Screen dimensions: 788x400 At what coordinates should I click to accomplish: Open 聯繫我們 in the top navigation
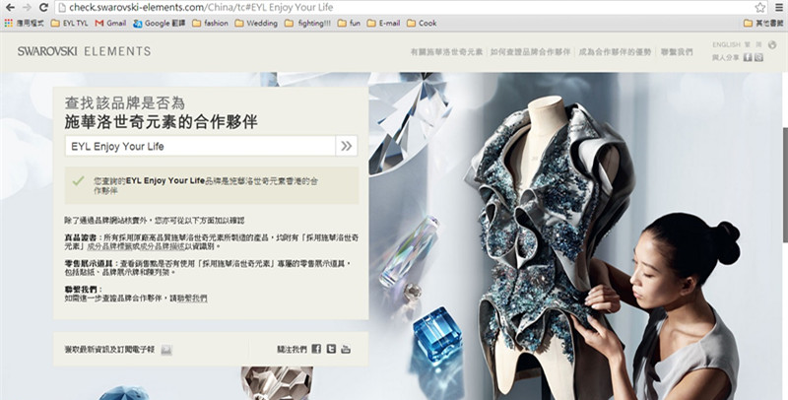click(677, 52)
